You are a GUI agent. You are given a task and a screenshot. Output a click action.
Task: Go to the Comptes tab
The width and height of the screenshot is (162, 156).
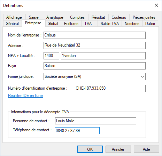(x=77, y=17)
